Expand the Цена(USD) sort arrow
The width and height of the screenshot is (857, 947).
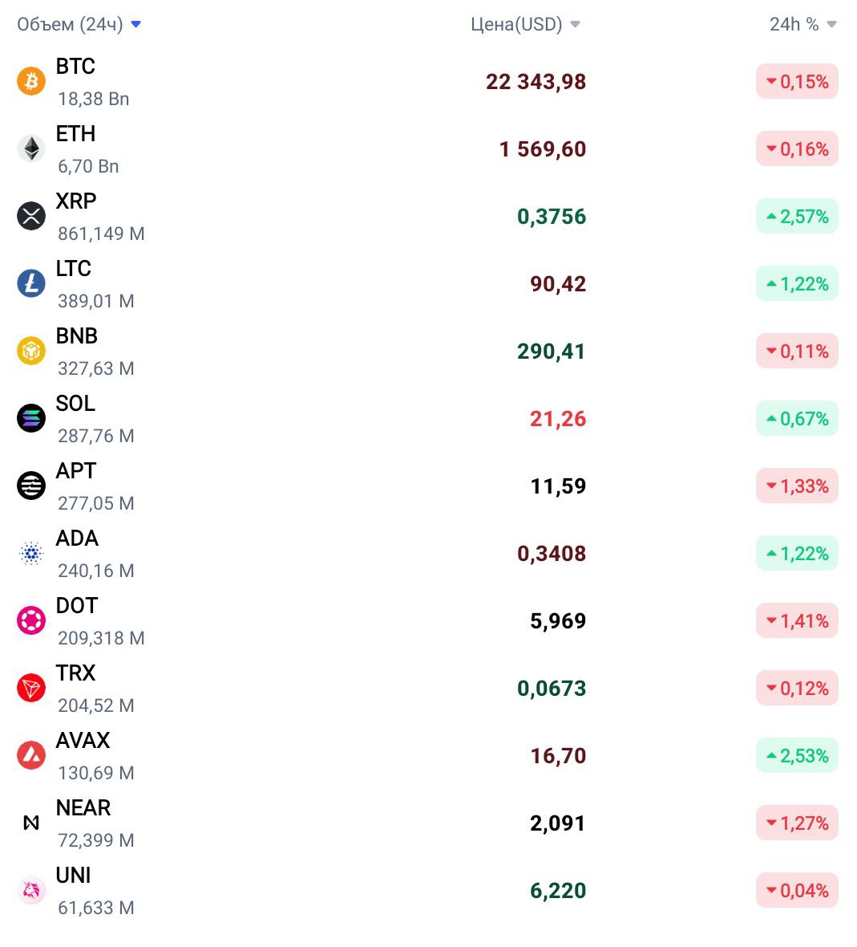[575, 24]
